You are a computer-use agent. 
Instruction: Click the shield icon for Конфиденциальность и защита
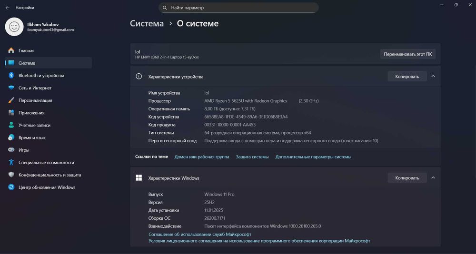[11, 175]
